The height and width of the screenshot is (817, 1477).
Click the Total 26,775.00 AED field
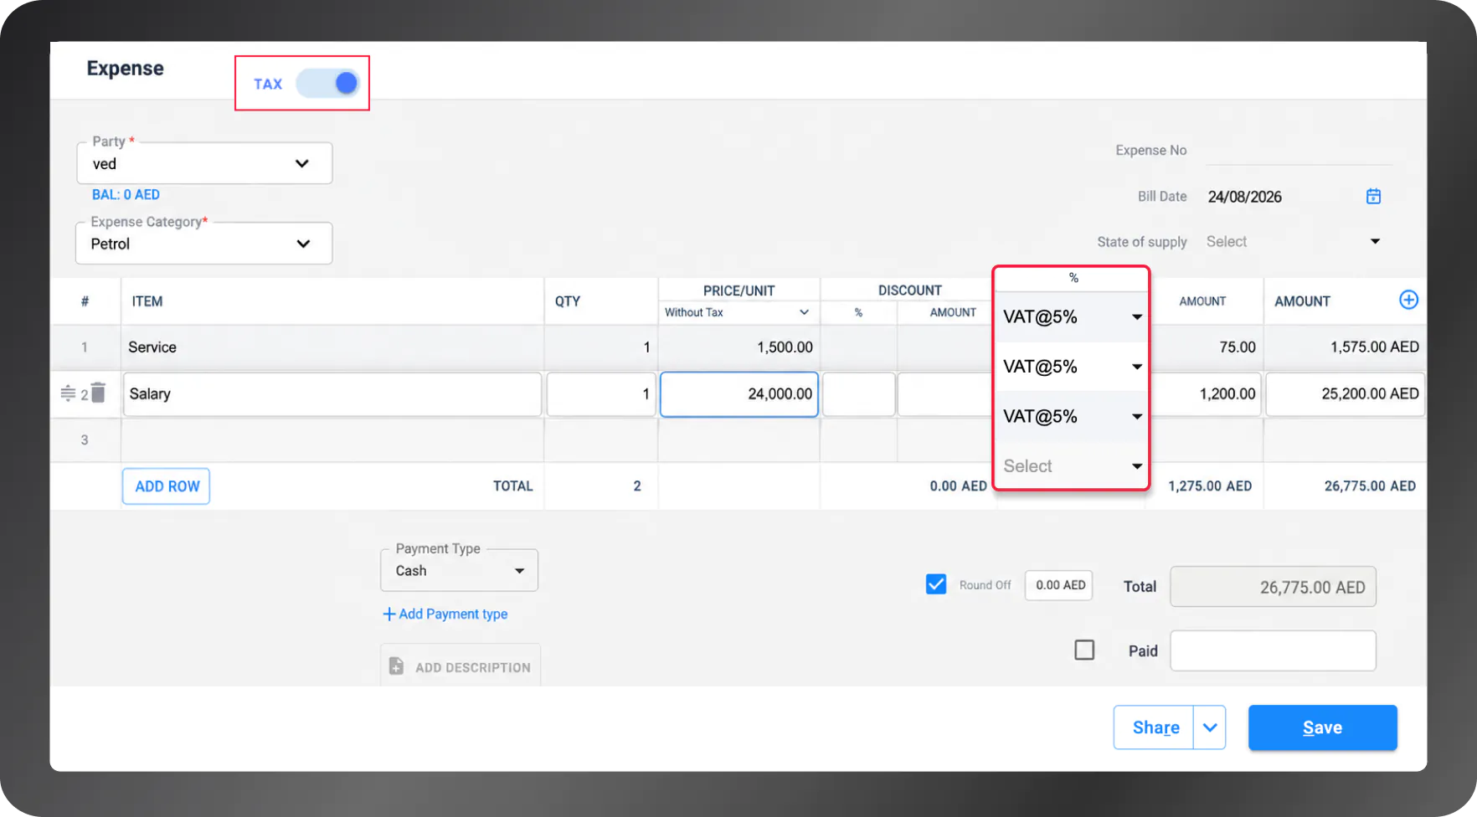[x=1273, y=587]
